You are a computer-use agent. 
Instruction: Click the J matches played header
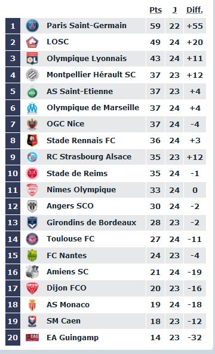coord(175,10)
